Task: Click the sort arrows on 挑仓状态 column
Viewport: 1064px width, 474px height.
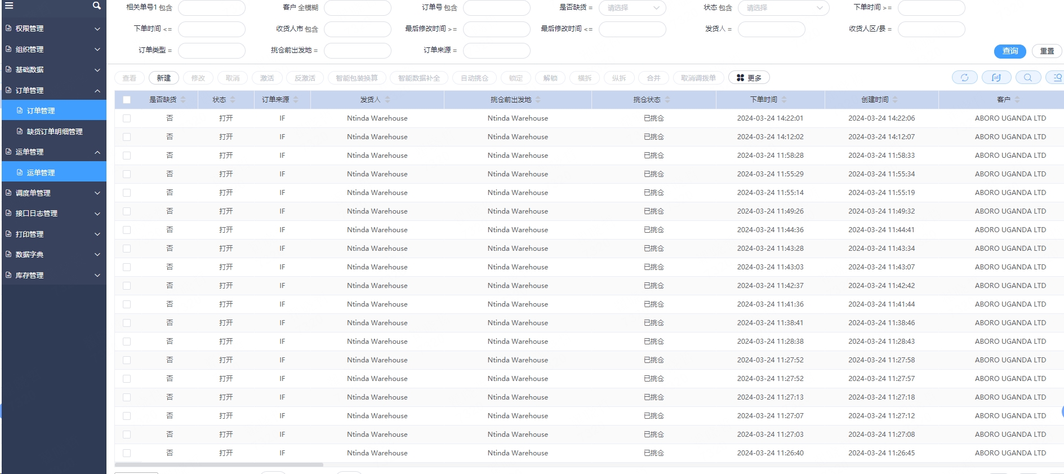Action: tap(667, 100)
